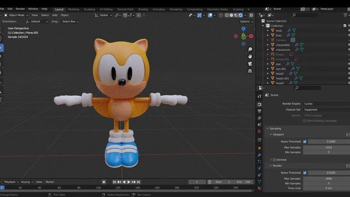Toggle camera view with camera gizmo icon
This screenshot has width=350, height=197.
[x=250, y=64]
